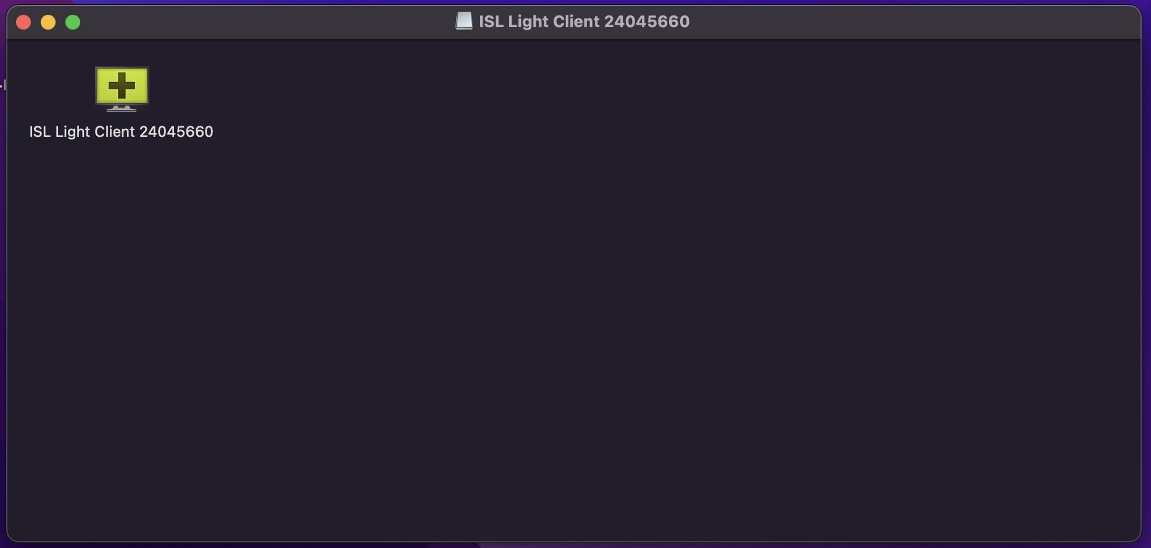
Task: Click empty title bar space left of disk icon
Action: (x=265, y=22)
